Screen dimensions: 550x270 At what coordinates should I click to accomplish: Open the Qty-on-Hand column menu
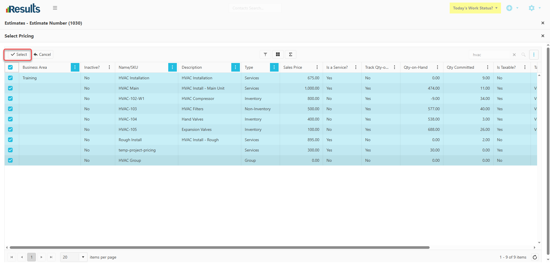tap(437, 67)
